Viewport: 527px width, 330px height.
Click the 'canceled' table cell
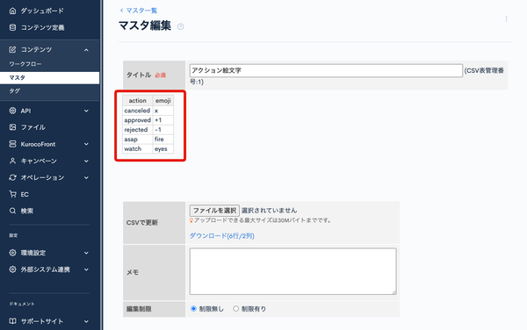pos(138,111)
